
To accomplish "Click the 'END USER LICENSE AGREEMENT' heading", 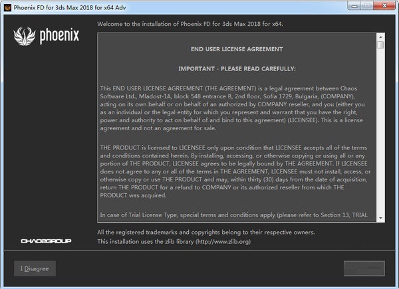I will pyautogui.click(x=237, y=49).
